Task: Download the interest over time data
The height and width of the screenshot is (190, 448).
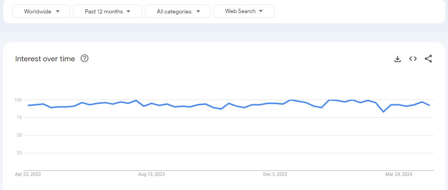Action: click(397, 59)
